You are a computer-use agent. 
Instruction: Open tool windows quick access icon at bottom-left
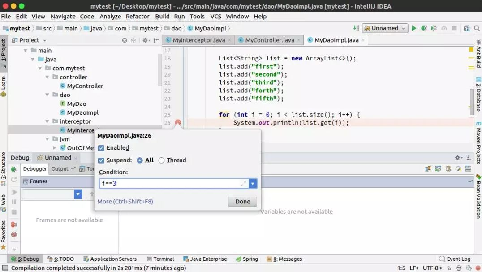tap(5, 268)
